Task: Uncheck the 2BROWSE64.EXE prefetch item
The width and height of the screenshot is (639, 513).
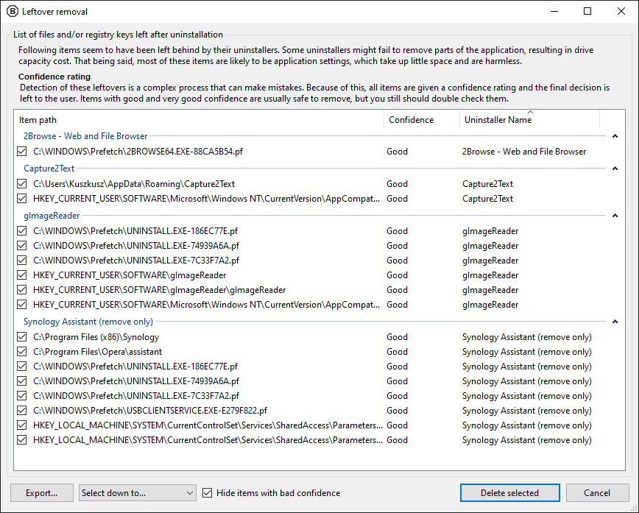Action: 22,152
